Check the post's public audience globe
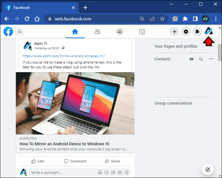 (x=63, y=48)
